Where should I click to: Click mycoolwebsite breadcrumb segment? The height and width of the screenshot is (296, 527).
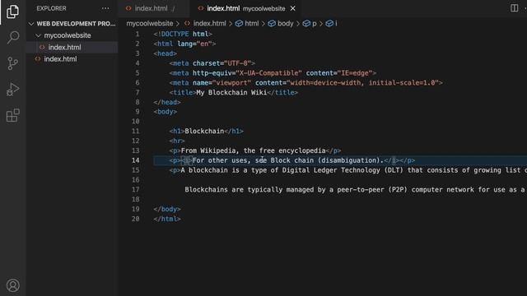click(150, 24)
